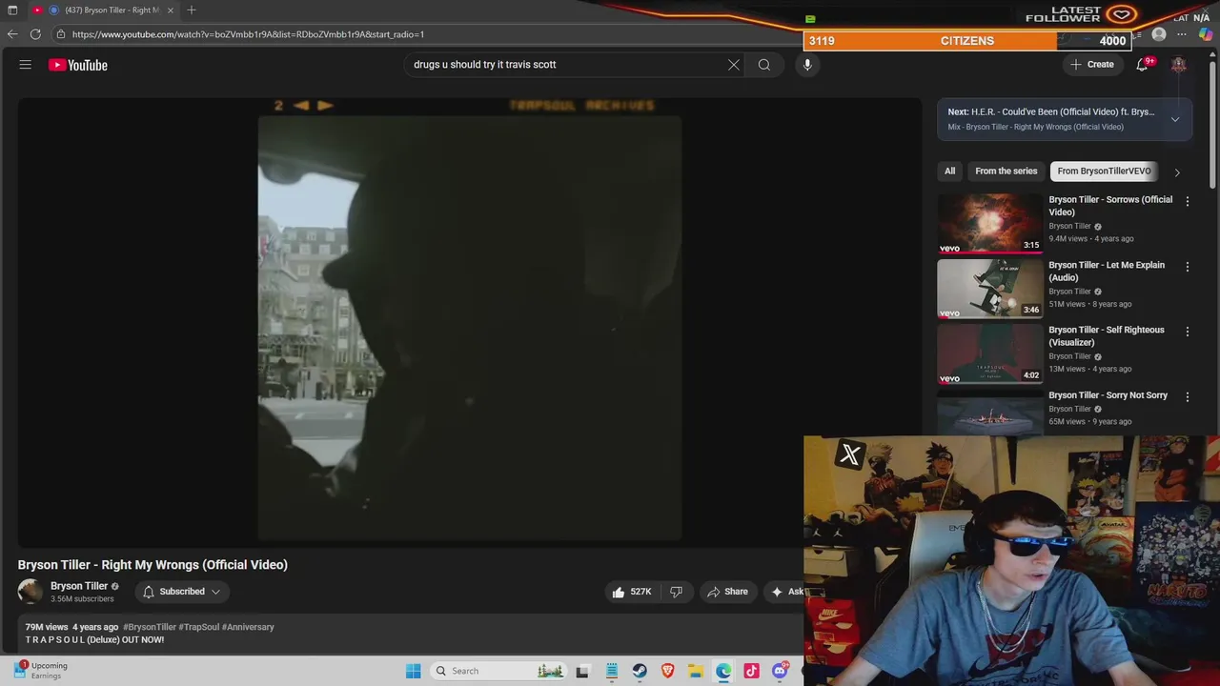Open Brave browser from taskbar

[667, 671]
